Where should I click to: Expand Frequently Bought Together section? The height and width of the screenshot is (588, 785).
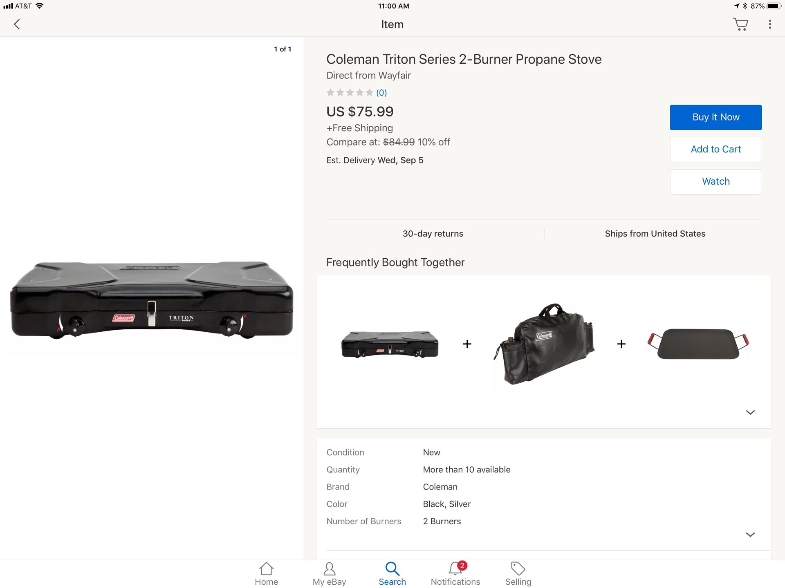click(x=750, y=412)
